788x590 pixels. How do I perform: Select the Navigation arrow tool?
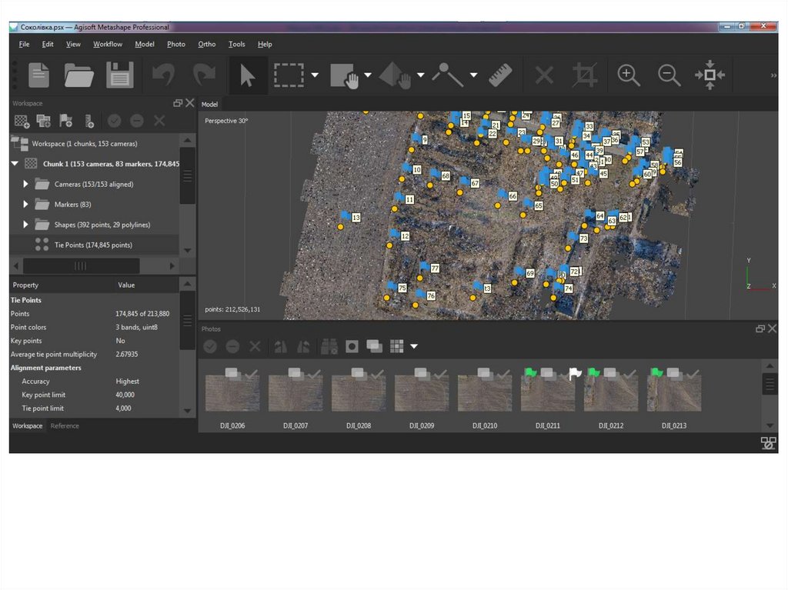click(x=247, y=75)
